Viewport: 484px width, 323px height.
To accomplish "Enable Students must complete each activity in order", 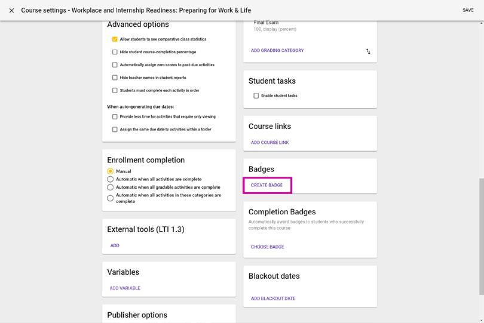I will [x=115, y=90].
